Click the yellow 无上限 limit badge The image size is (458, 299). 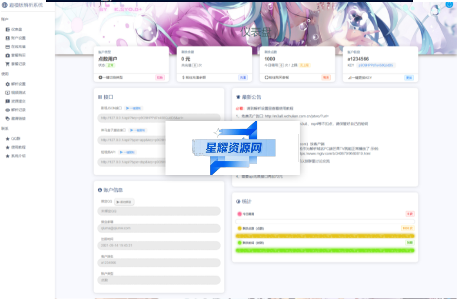(304, 65)
